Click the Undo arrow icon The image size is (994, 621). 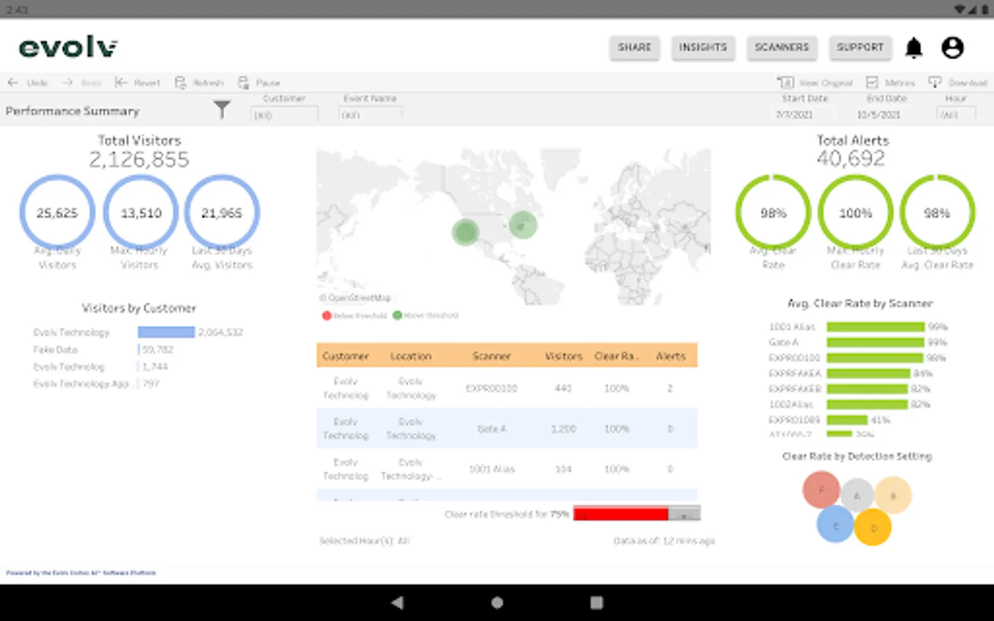(x=12, y=82)
